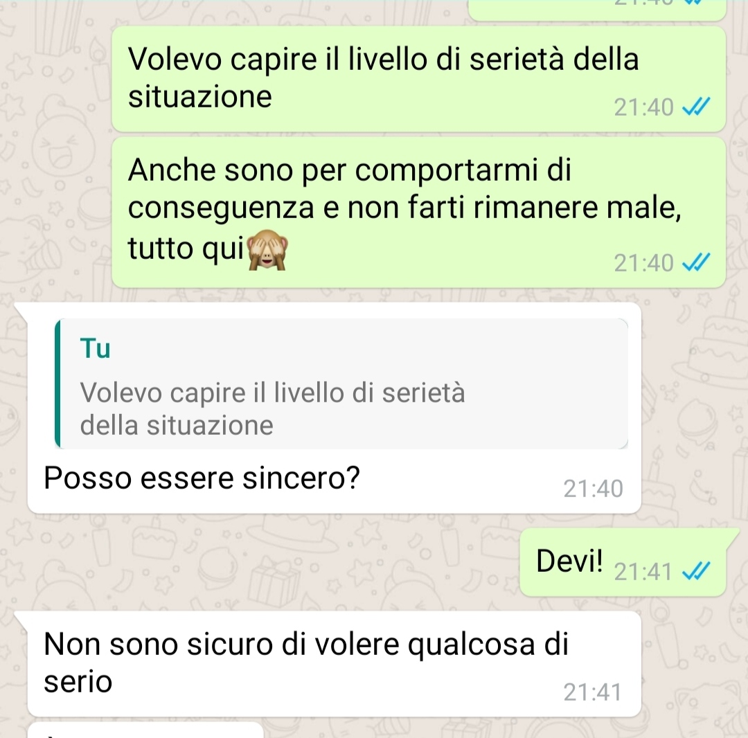
Task: Select the 'Devi!' sent message bubble
Action: point(623,562)
